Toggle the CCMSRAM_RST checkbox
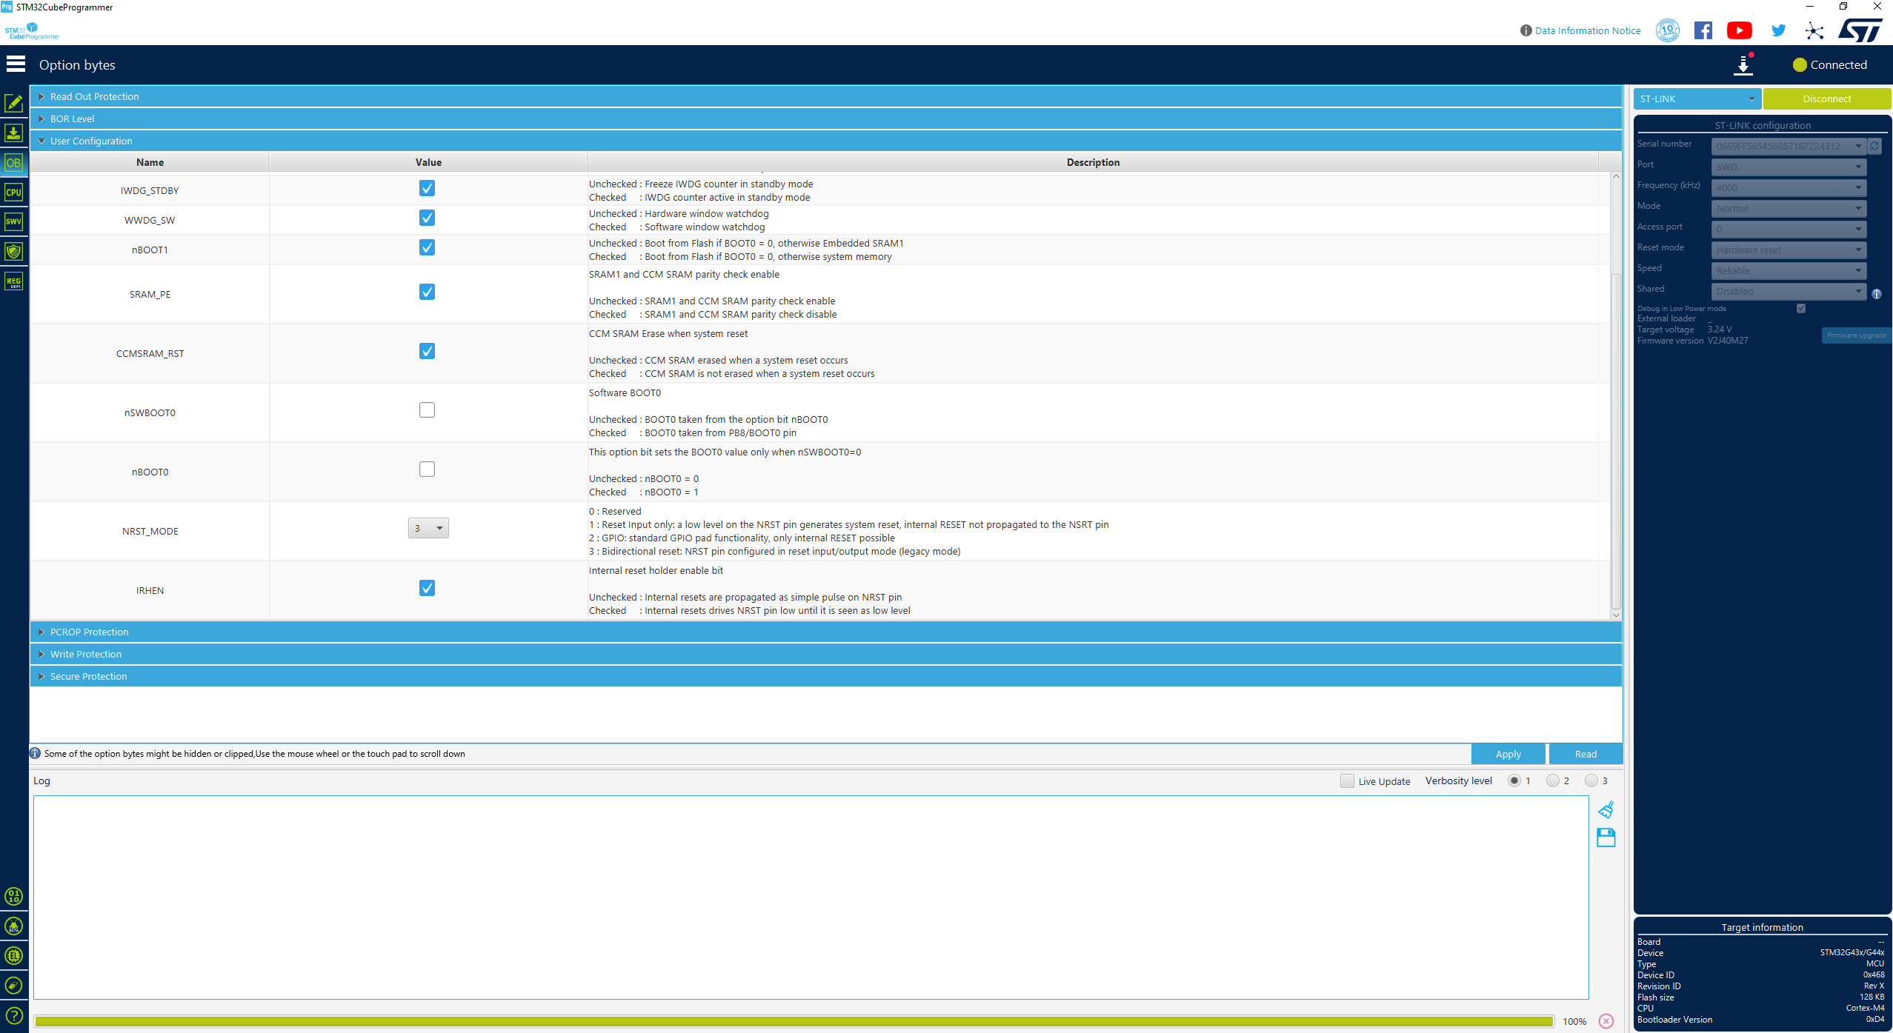1893x1033 pixels. coord(427,351)
